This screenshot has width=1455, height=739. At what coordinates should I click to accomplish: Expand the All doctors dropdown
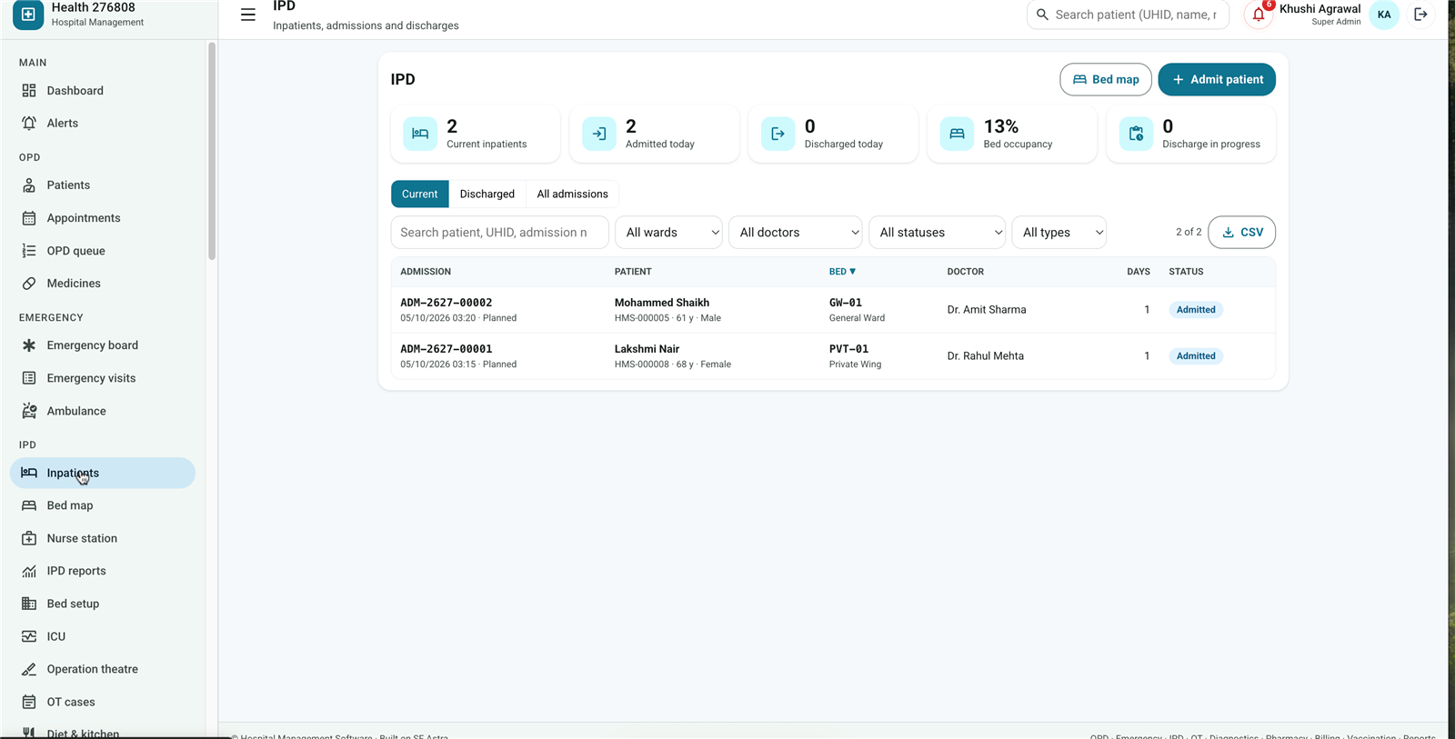(x=796, y=233)
